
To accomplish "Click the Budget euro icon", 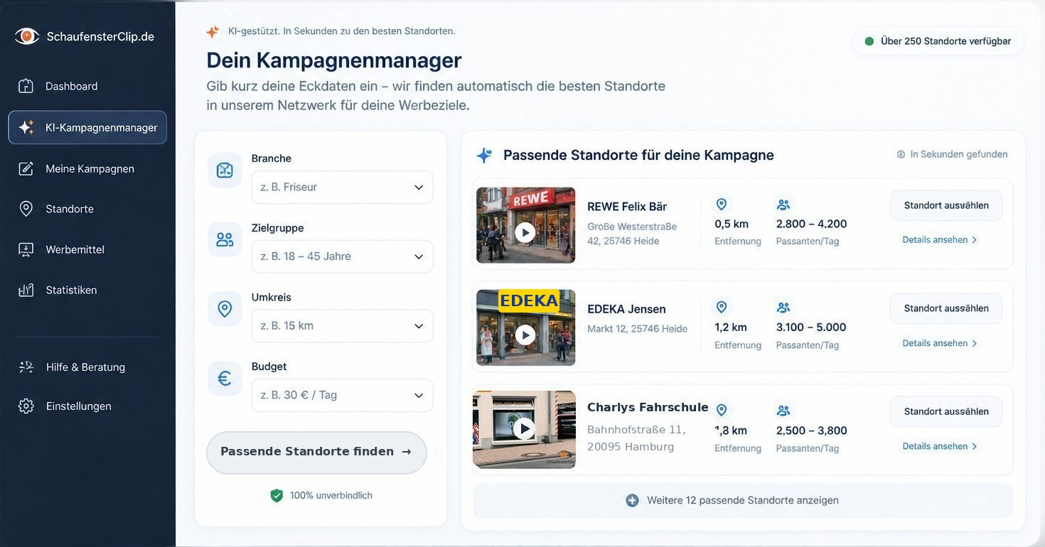I will point(225,379).
